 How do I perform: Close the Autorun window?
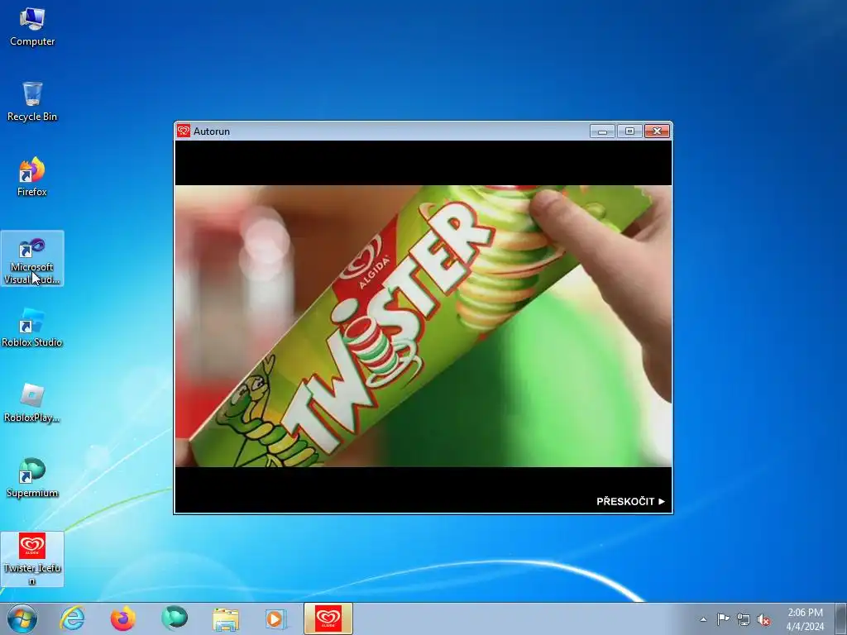coord(657,131)
